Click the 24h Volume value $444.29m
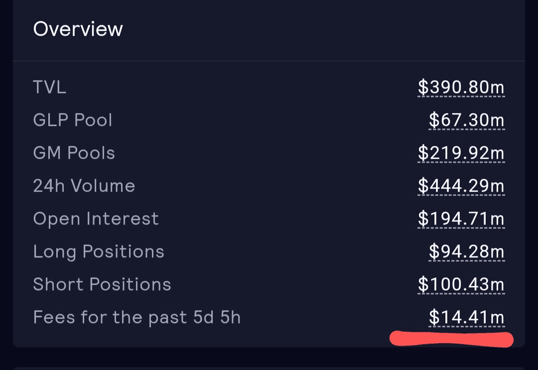 point(461,186)
